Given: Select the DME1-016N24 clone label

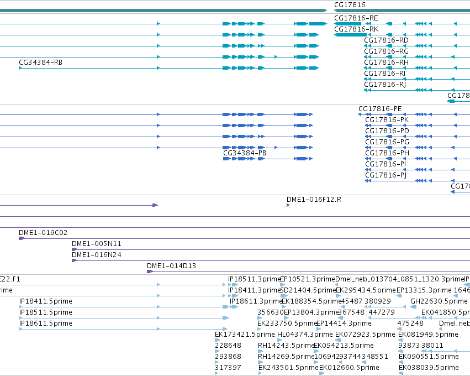Looking at the screenshot, I should pyautogui.click(x=97, y=255).
